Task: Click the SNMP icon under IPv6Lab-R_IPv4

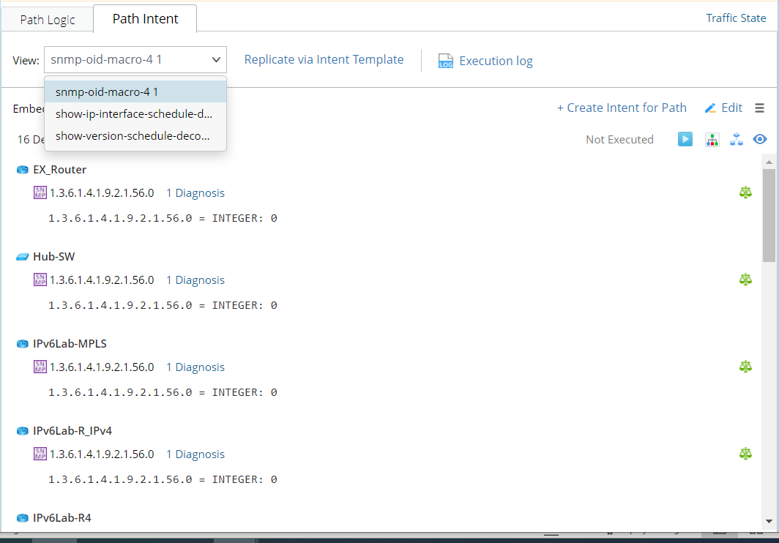Action: pos(40,454)
